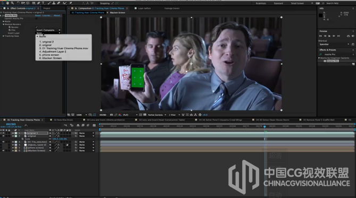Expand the original 2 layer properties
The image size is (356, 198).
tap(13, 133)
